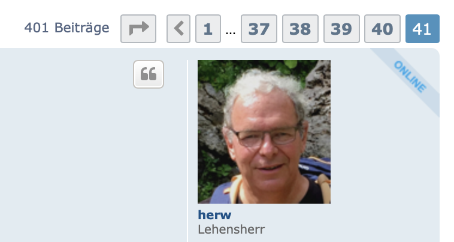Image resolution: width=454 pixels, height=242 pixels.
Task: Quote this post using quotation mark icon
Action: (149, 74)
